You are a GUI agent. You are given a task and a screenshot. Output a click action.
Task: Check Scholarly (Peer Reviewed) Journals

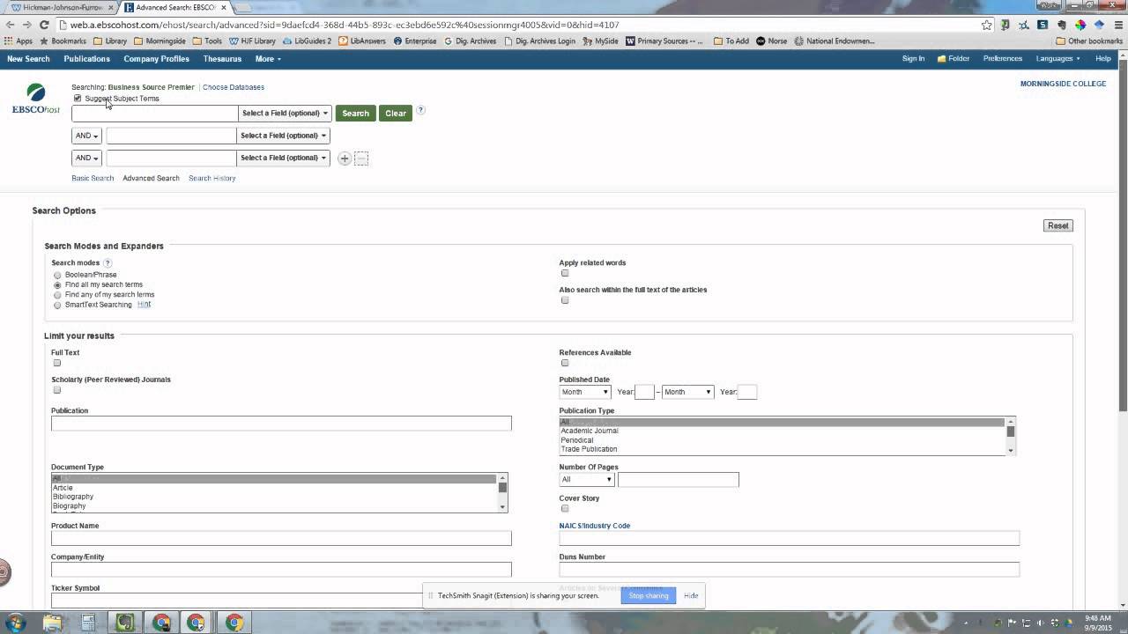coord(57,390)
